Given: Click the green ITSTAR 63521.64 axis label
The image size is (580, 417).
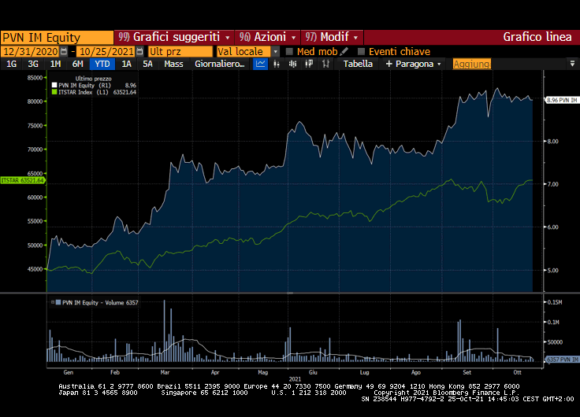Looking at the screenshot, I should [x=22, y=180].
